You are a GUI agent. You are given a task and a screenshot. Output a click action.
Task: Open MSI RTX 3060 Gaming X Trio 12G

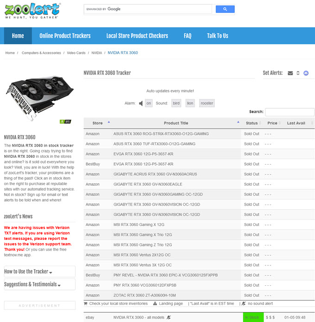pyautogui.click(x=143, y=235)
